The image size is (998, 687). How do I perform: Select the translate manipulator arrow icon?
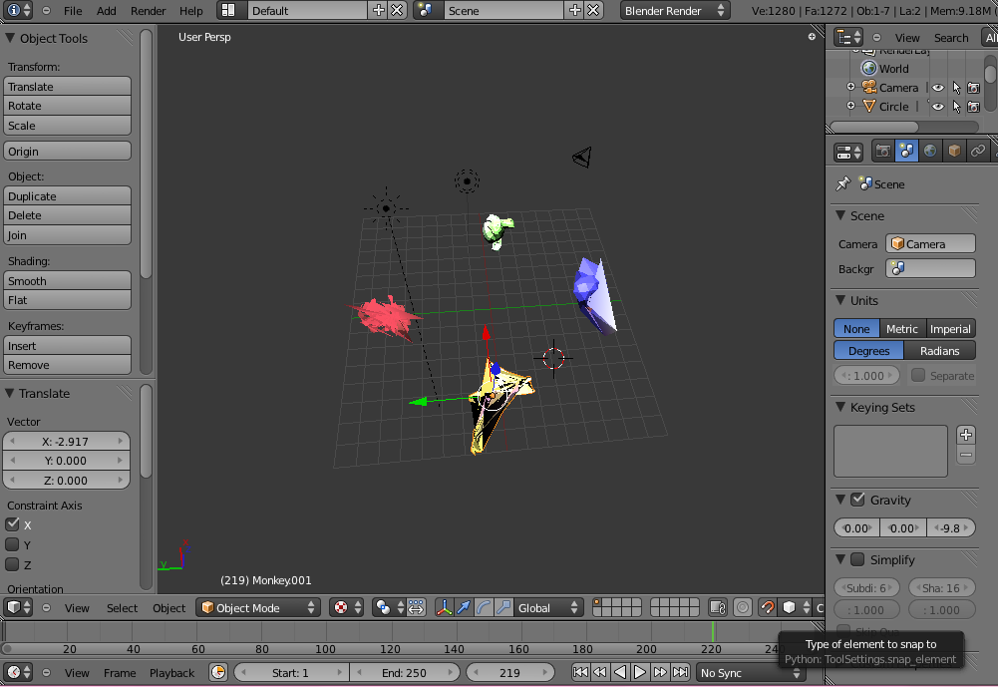pos(464,607)
